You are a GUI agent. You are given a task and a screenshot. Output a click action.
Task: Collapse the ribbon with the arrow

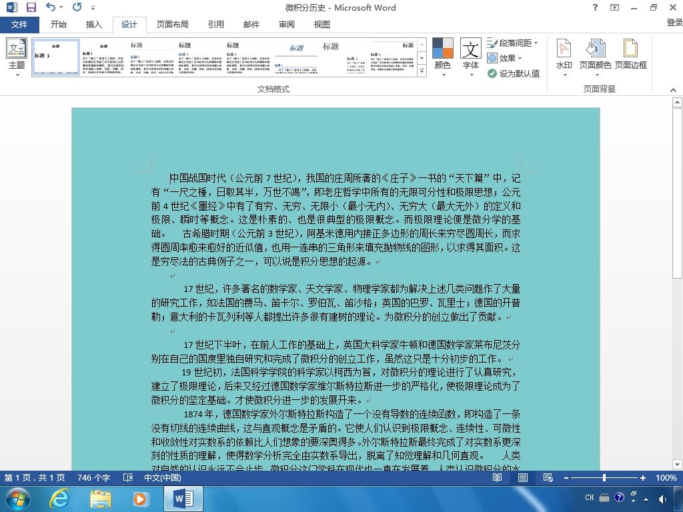(673, 90)
